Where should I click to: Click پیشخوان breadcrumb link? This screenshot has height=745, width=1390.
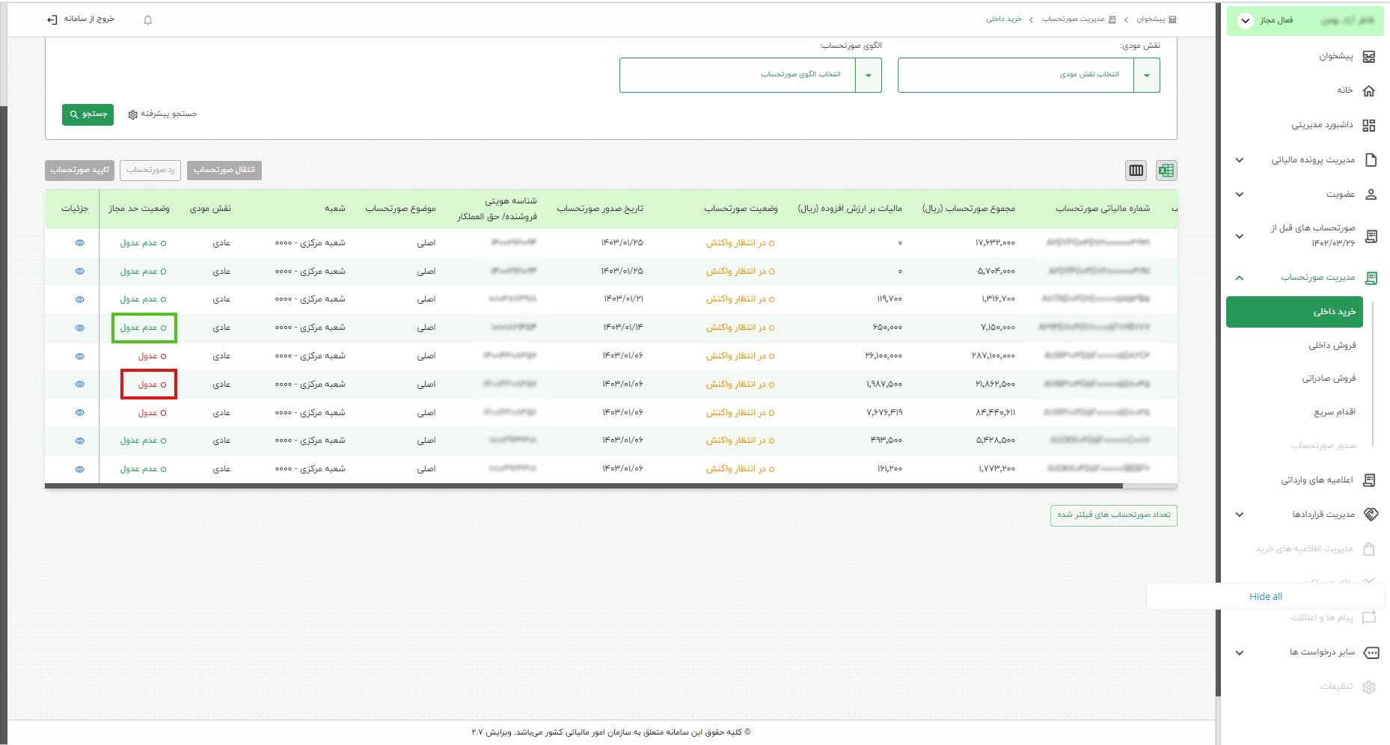tap(1151, 19)
